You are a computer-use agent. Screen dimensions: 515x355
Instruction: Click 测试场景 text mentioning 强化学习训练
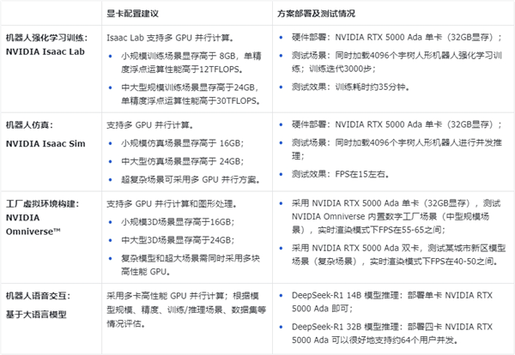click(397, 62)
